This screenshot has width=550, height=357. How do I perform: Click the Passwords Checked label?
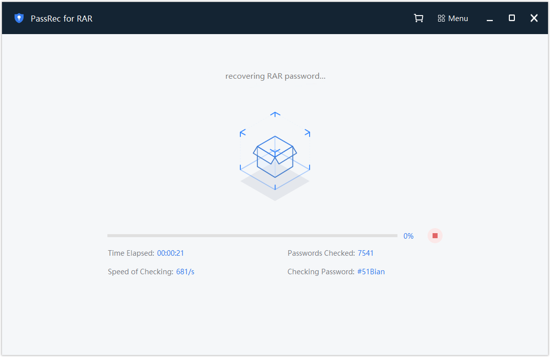tap(321, 253)
